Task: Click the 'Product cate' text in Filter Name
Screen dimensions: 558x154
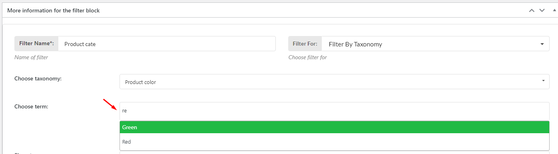Action: (x=80, y=44)
